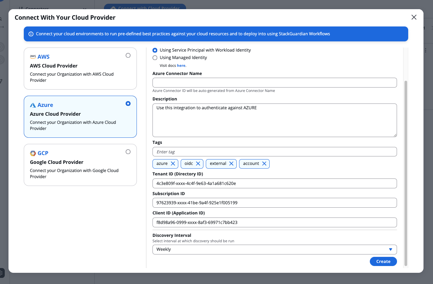Click the Azure Connector Name input field
The height and width of the screenshot is (284, 433).
click(x=274, y=82)
